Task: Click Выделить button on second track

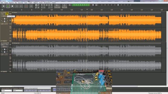Action: [5, 72]
